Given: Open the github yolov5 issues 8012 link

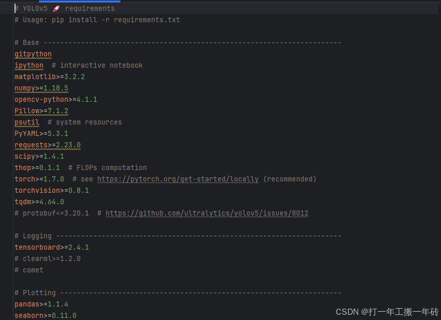Looking at the screenshot, I should (207, 213).
